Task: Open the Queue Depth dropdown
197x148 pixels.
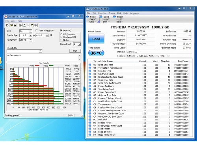Action: (x=79, y=44)
